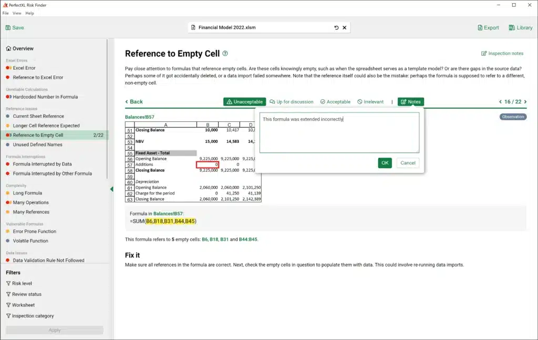Expand the Risk level filter

coord(19,283)
